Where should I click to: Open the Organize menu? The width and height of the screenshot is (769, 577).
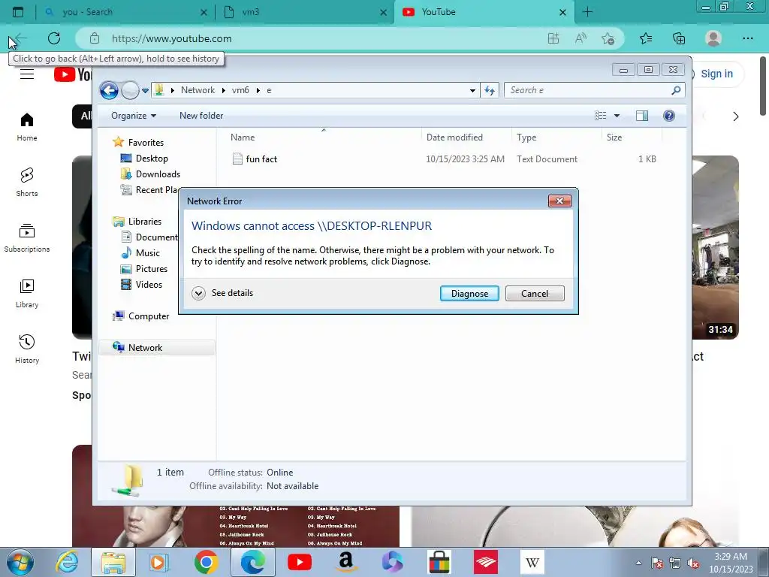134,116
